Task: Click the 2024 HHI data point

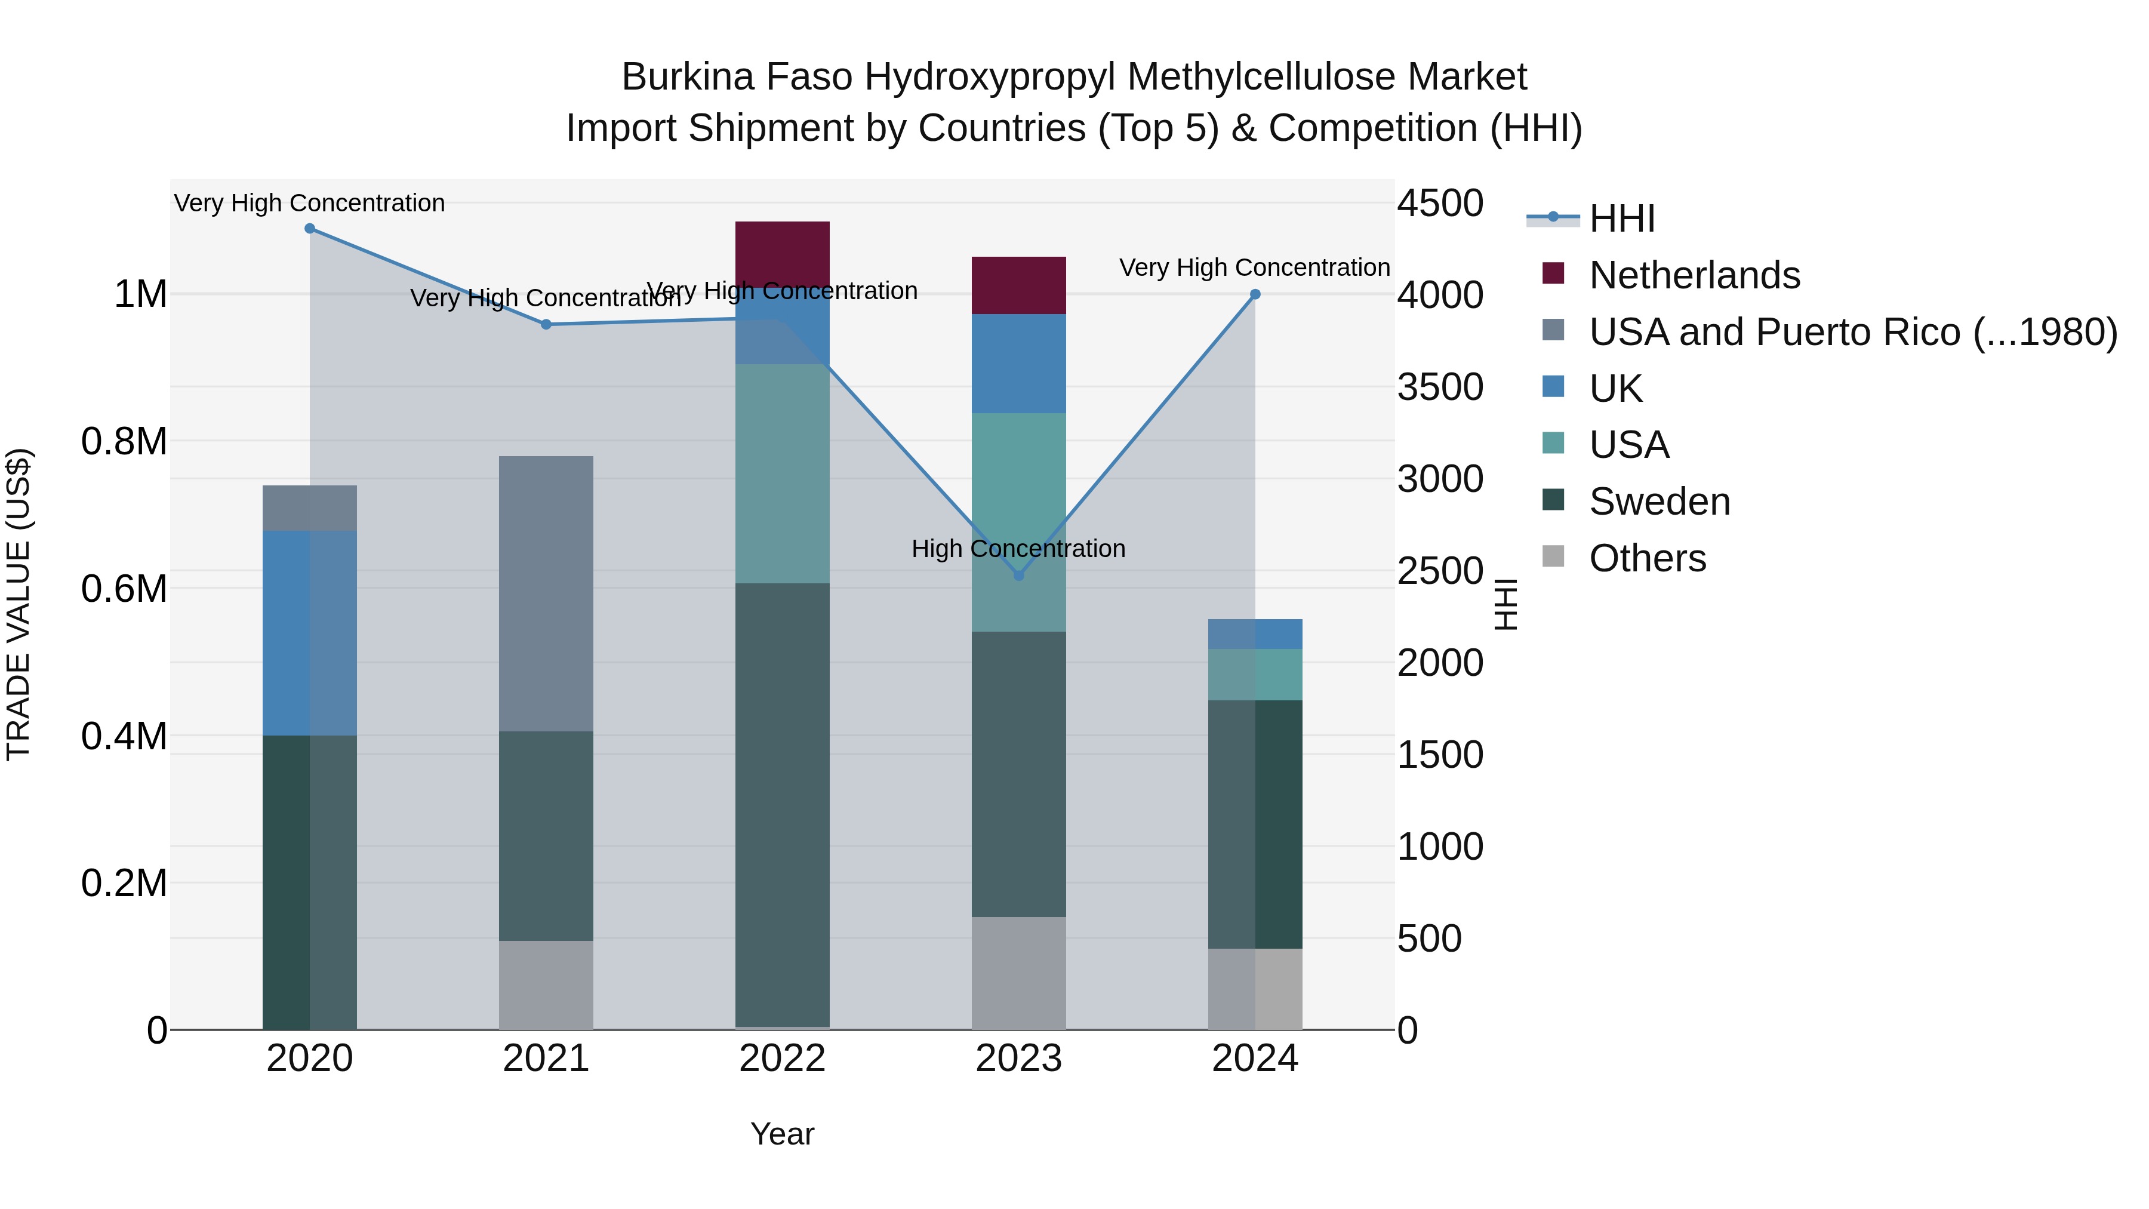Action: [x=1255, y=294]
